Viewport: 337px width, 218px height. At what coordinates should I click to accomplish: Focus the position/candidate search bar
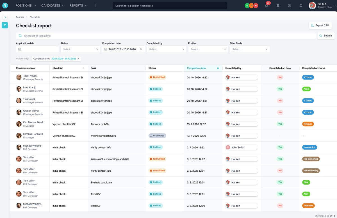click(170, 6)
